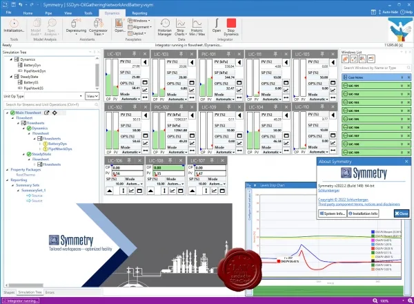Screen dimensions: 414x304
Task: Click the LIC-104 PV level bar
Action: click(x=257, y=131)
